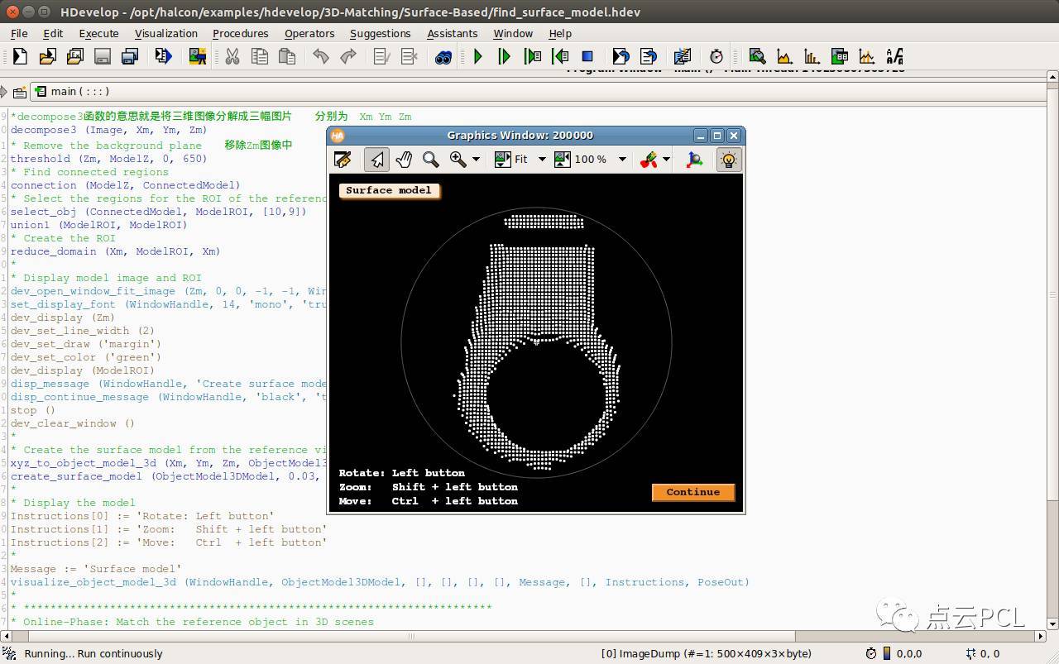This screenshot has height=664, width=1059.
Task: Toggle the light bulb button in Graphics Window
Action: tap(728, 160)
